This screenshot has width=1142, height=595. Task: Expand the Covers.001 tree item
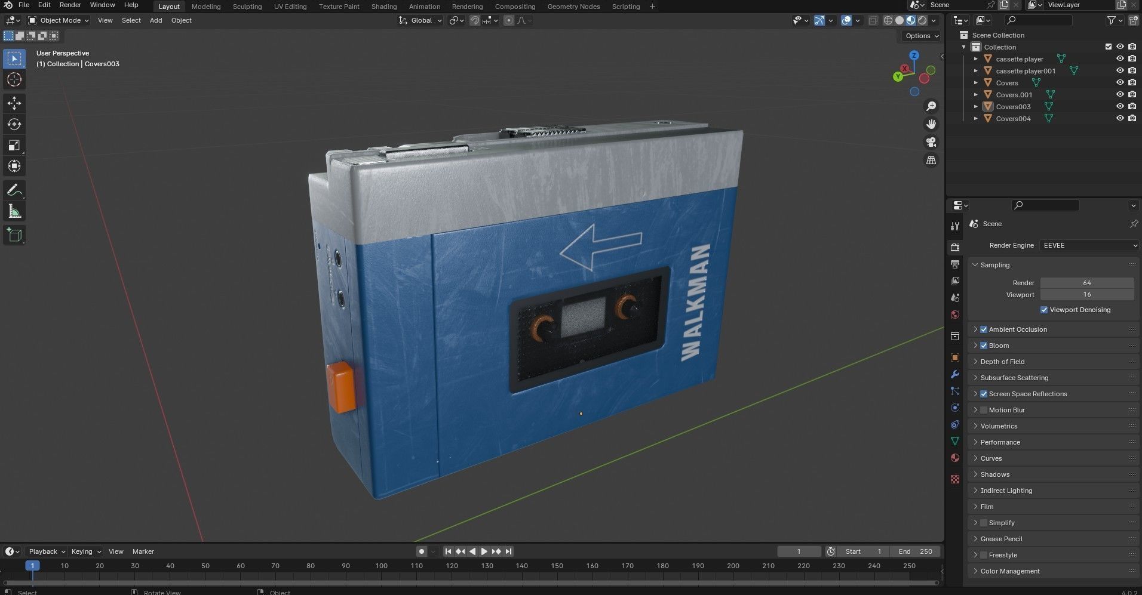tap(976, 94)
